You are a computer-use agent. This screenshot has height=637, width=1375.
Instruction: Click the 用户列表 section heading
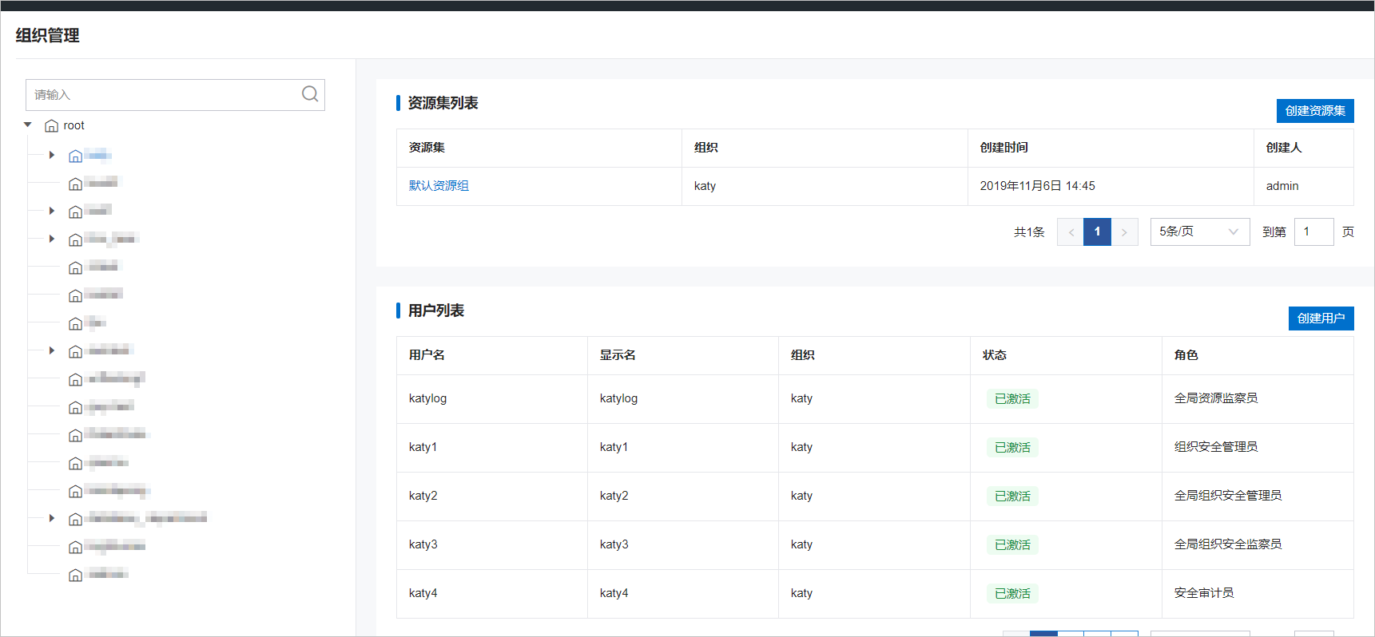click(x=435, y=311)
